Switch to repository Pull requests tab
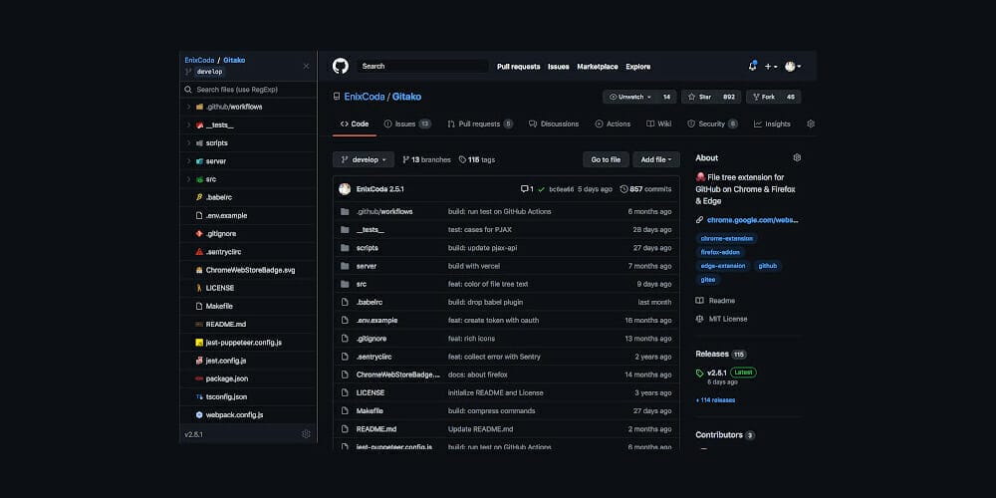Image resolution: width=996 pixels, height=498 pixels. 480,124
